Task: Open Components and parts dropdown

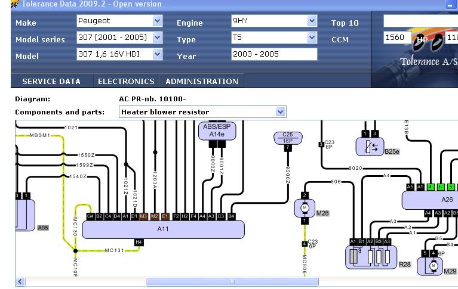Action: click(202, 112)
